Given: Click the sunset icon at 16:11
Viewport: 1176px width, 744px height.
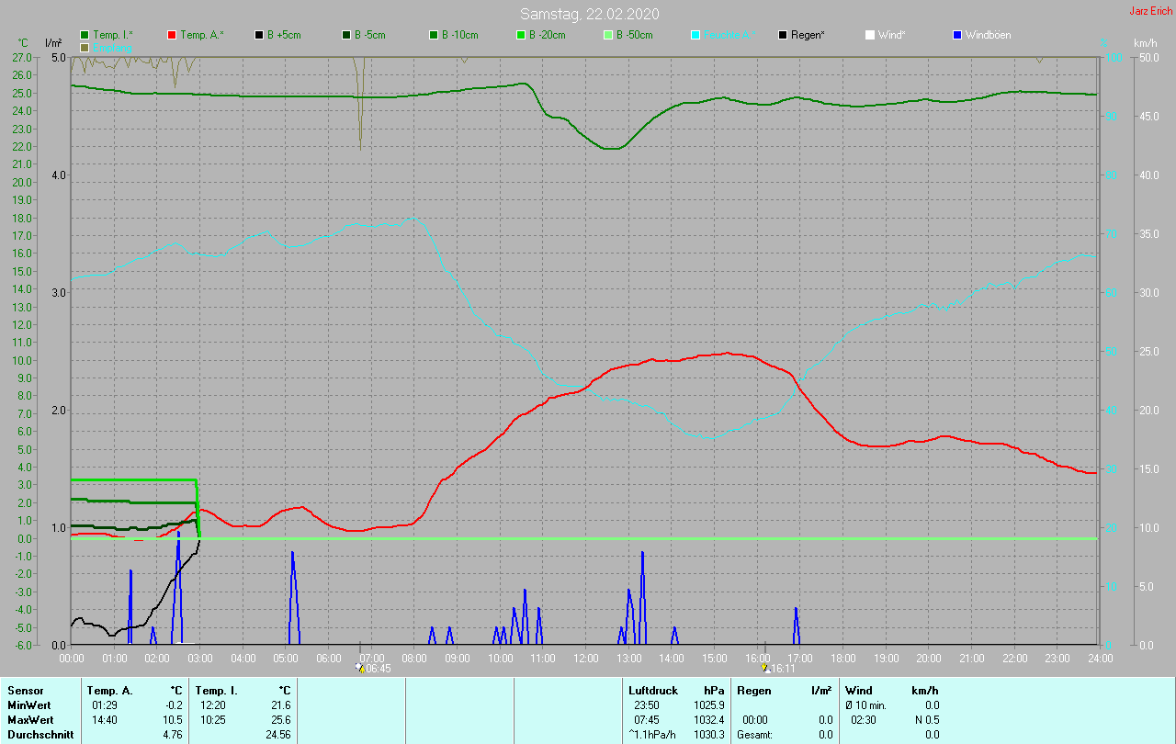Looking at the screenshot, I should point(764,668).
